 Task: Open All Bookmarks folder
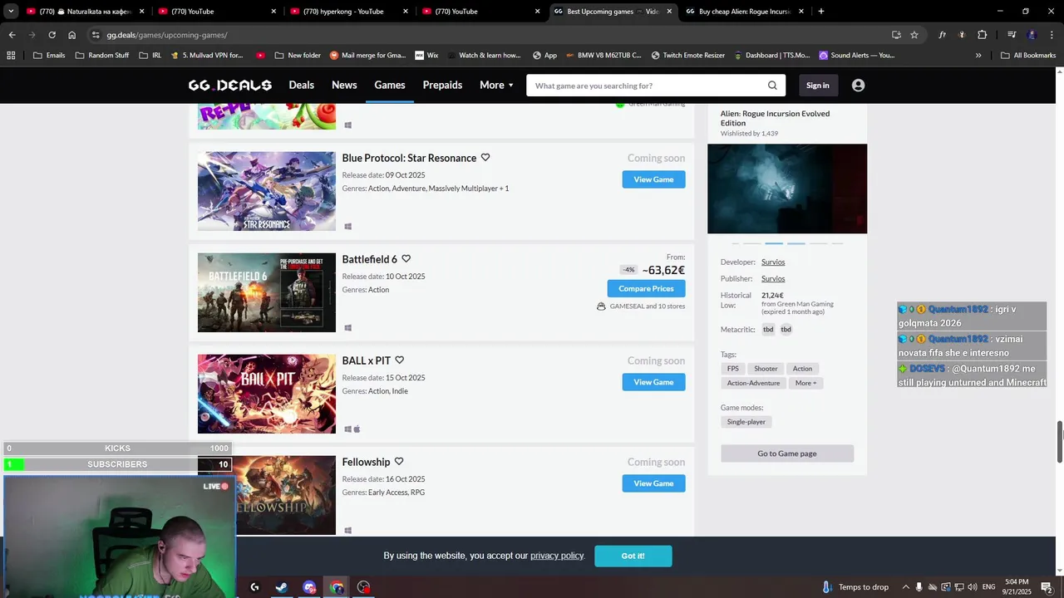point(1028,56)
